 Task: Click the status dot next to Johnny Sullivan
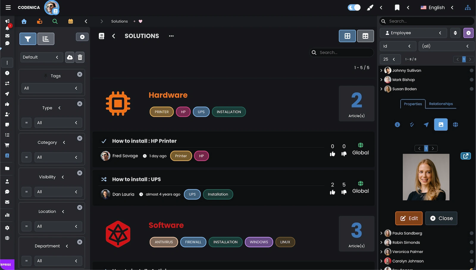472,71
